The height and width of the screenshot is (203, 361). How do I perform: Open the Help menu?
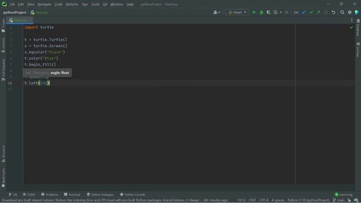click(130, 4)
